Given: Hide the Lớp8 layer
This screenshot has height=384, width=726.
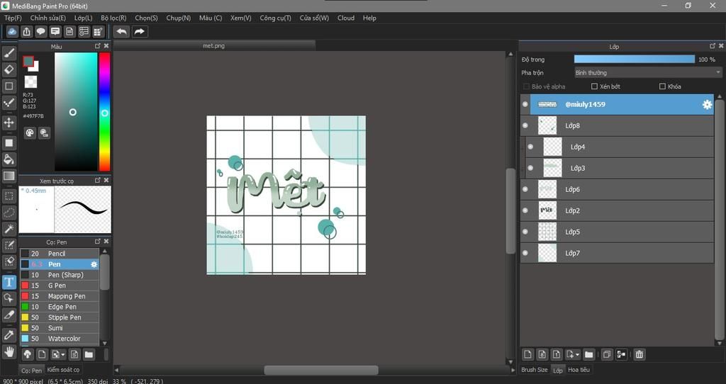Looking at the screenshot, I should 525,125.
